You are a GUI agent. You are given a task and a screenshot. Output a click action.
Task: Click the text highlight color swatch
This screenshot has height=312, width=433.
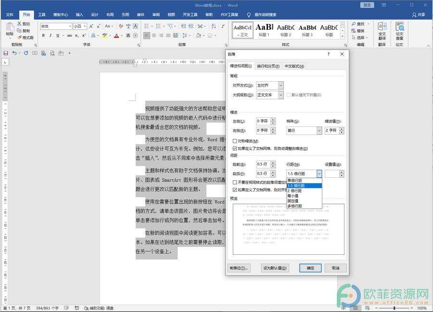105,36
